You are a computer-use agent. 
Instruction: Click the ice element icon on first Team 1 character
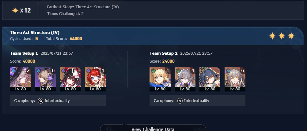tap(13, 71)
